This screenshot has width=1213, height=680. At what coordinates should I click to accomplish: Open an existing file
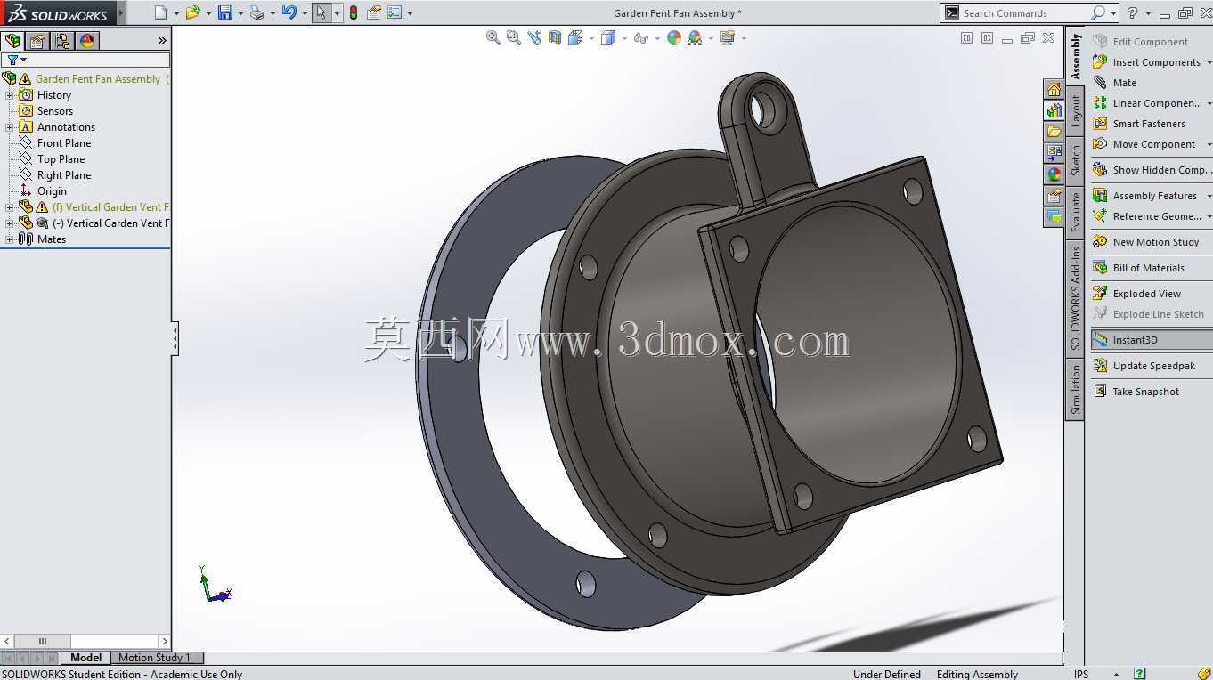click(x=192, y=12)
